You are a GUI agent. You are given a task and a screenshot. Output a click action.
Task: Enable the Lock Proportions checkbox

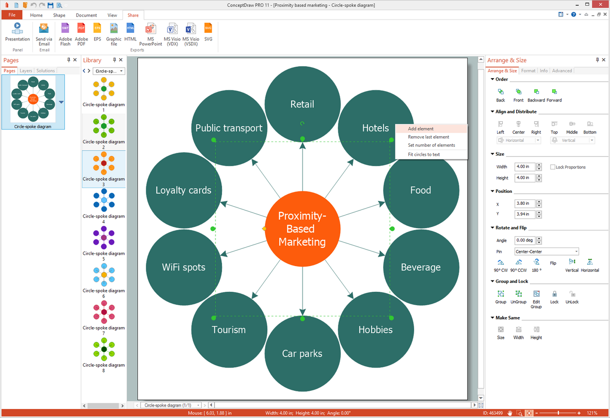(x=553, y=167)
